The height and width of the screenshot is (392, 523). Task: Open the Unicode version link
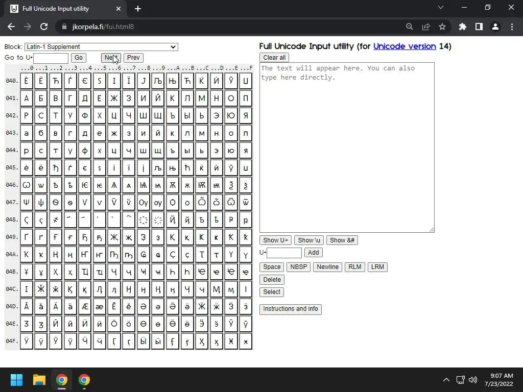(405, 46)
